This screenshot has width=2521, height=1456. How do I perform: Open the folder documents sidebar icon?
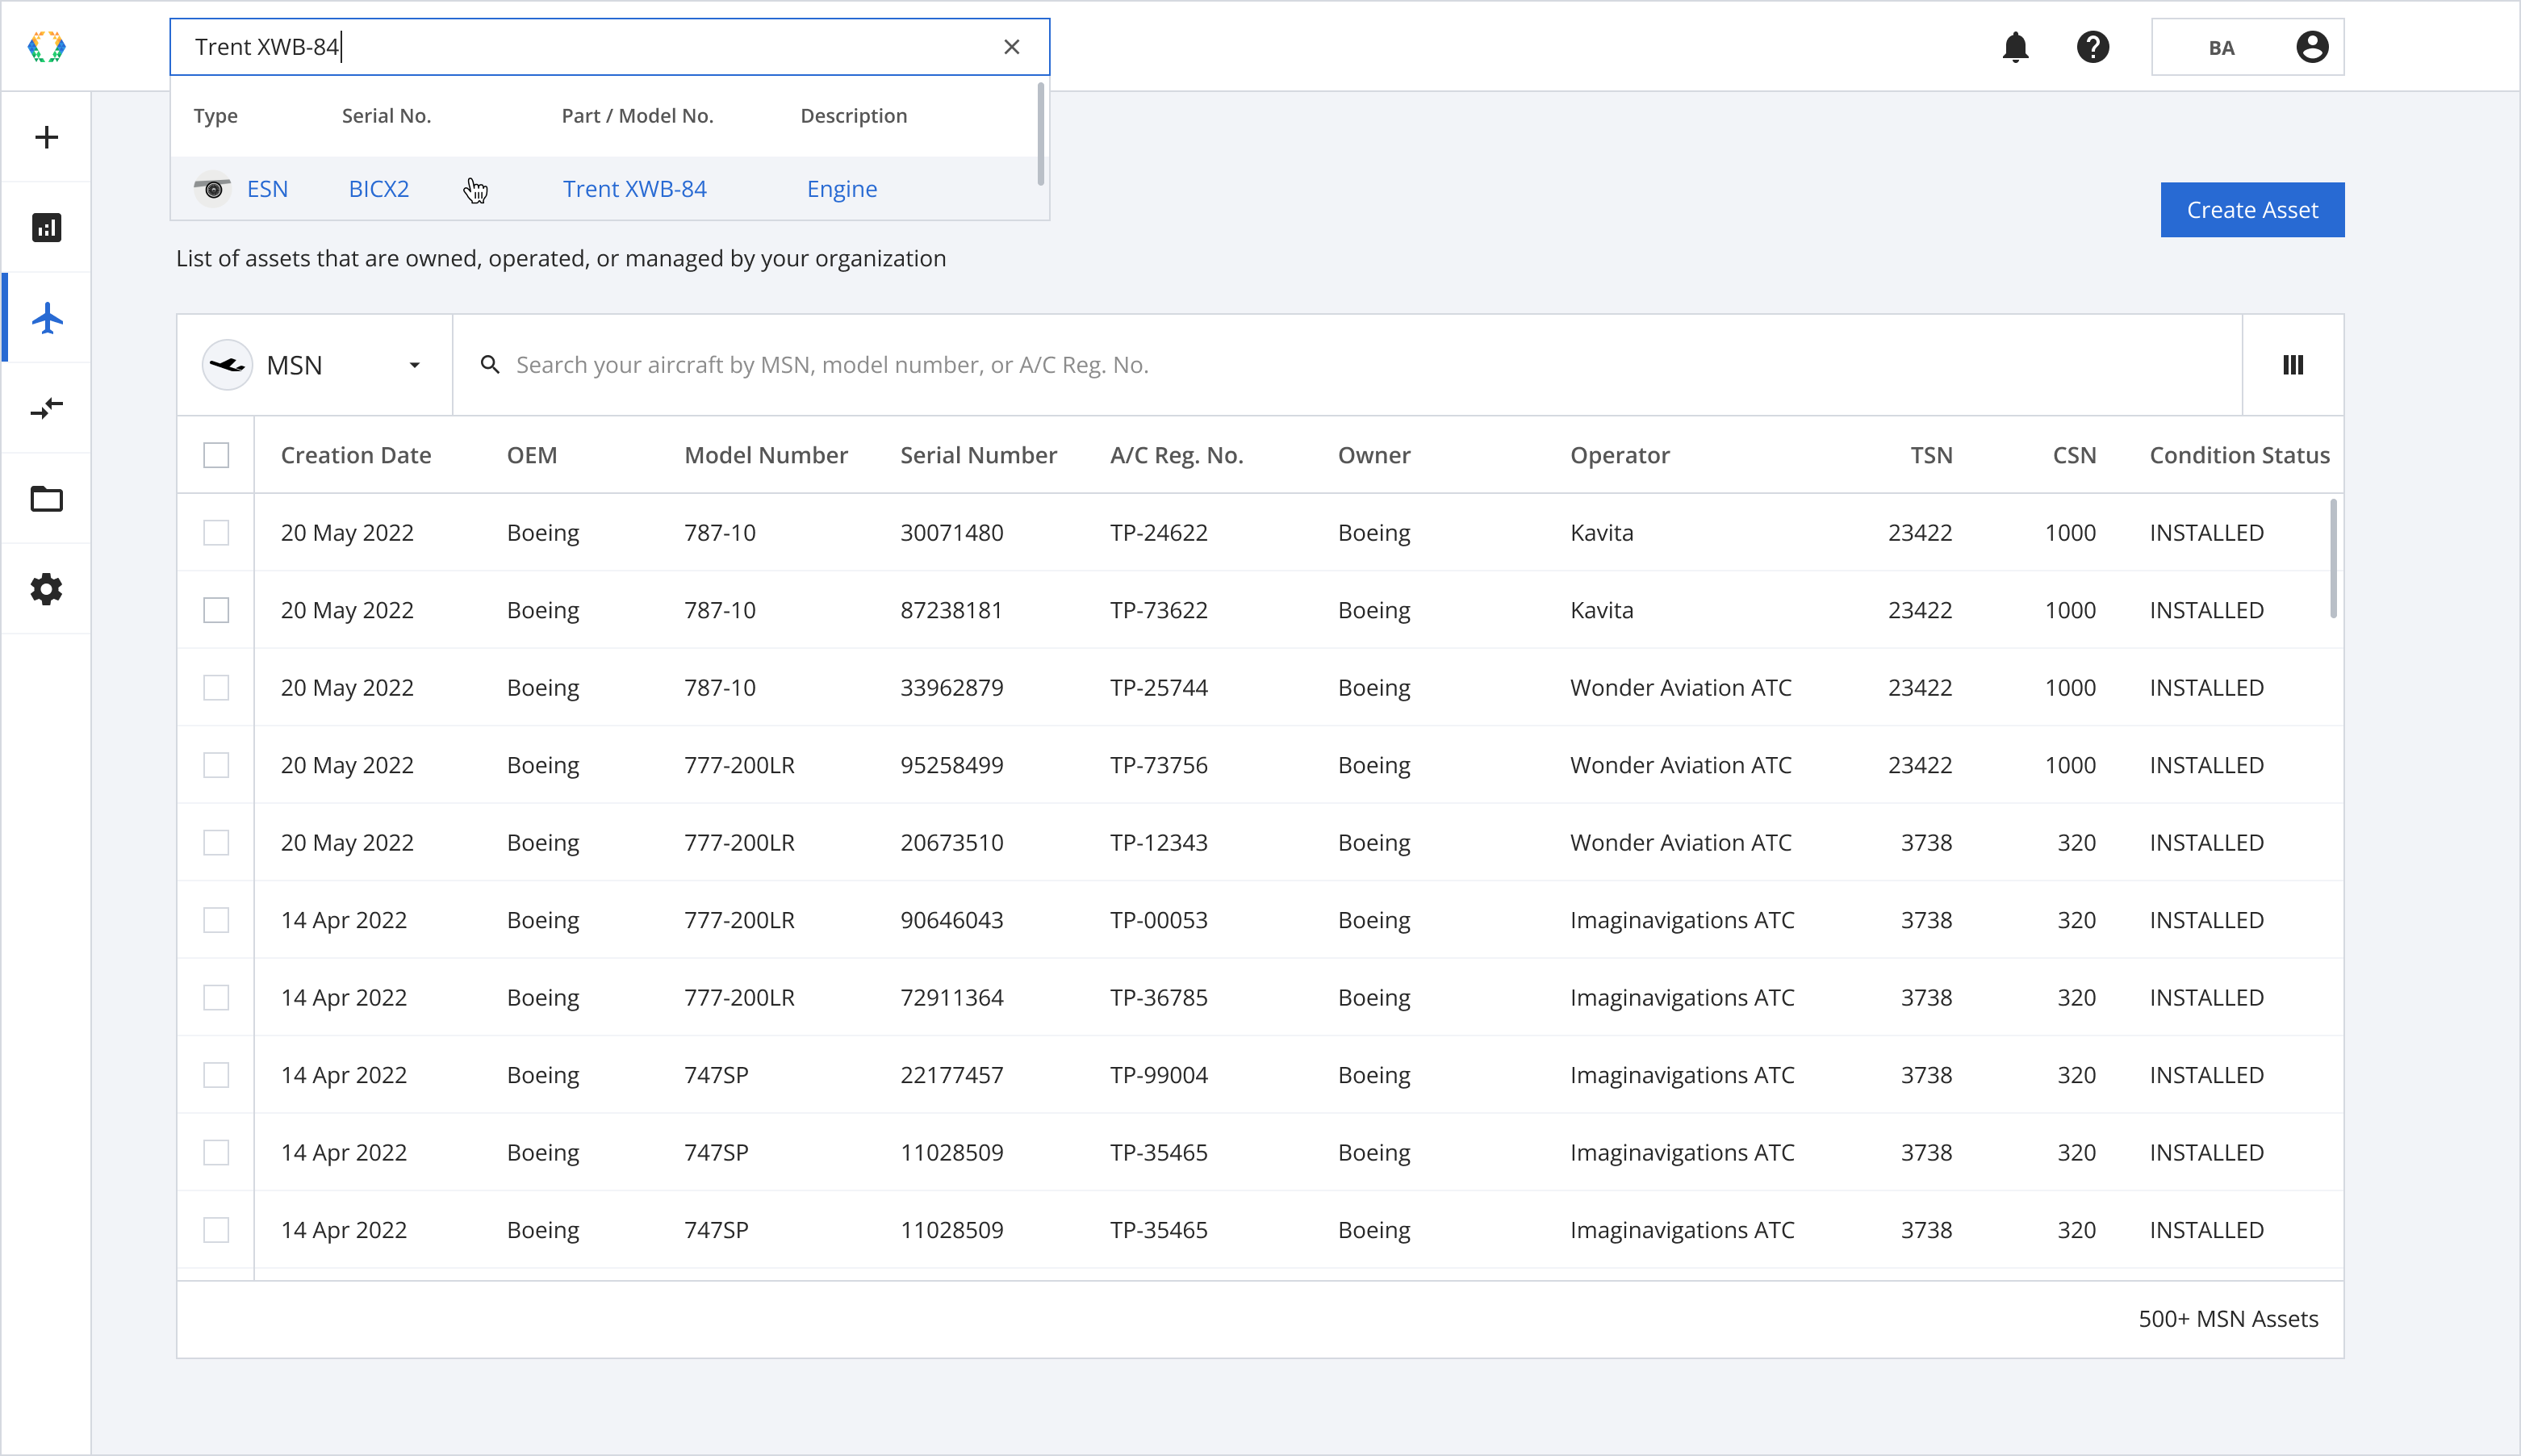[x=46, y=498]
